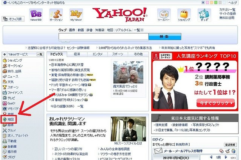Open the ツールバー icon

click(164, 15)
